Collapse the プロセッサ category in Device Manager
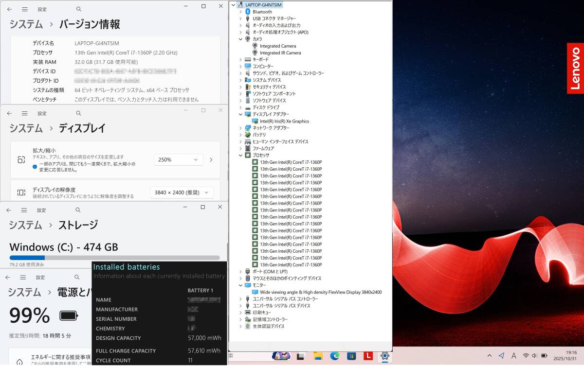The height and width of the screenshot is (367, 584). pyautogui.click(x=240, y=155)
